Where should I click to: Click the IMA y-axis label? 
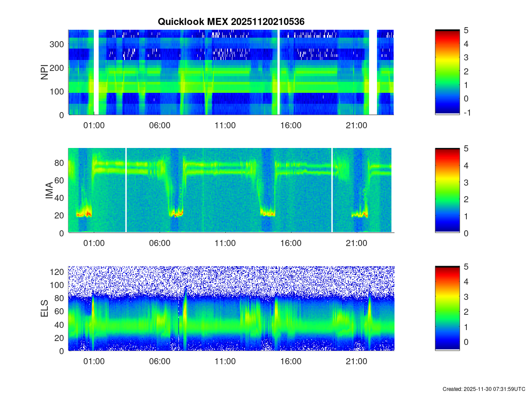point(49,190)
